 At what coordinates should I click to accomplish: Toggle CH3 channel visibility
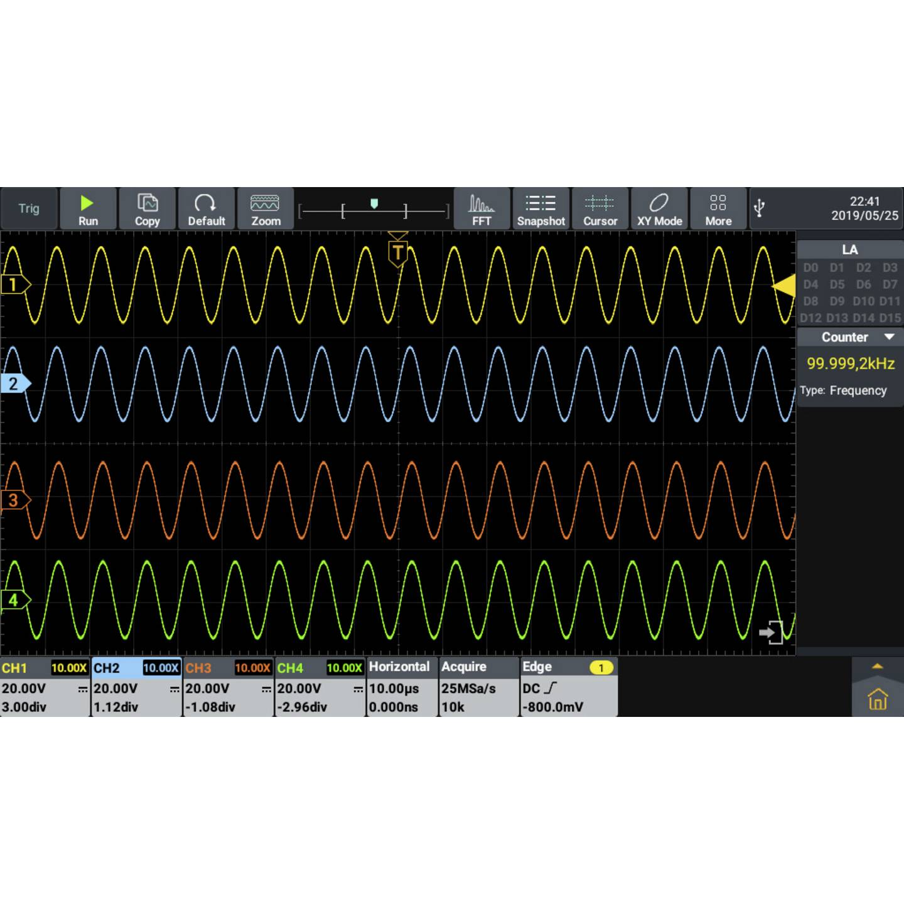[x=199, y=667]
